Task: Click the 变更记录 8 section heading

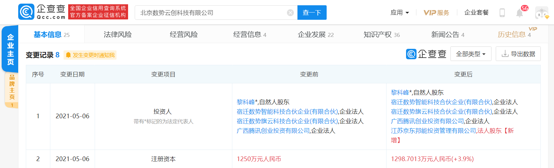Action: (x=42, y=55)
